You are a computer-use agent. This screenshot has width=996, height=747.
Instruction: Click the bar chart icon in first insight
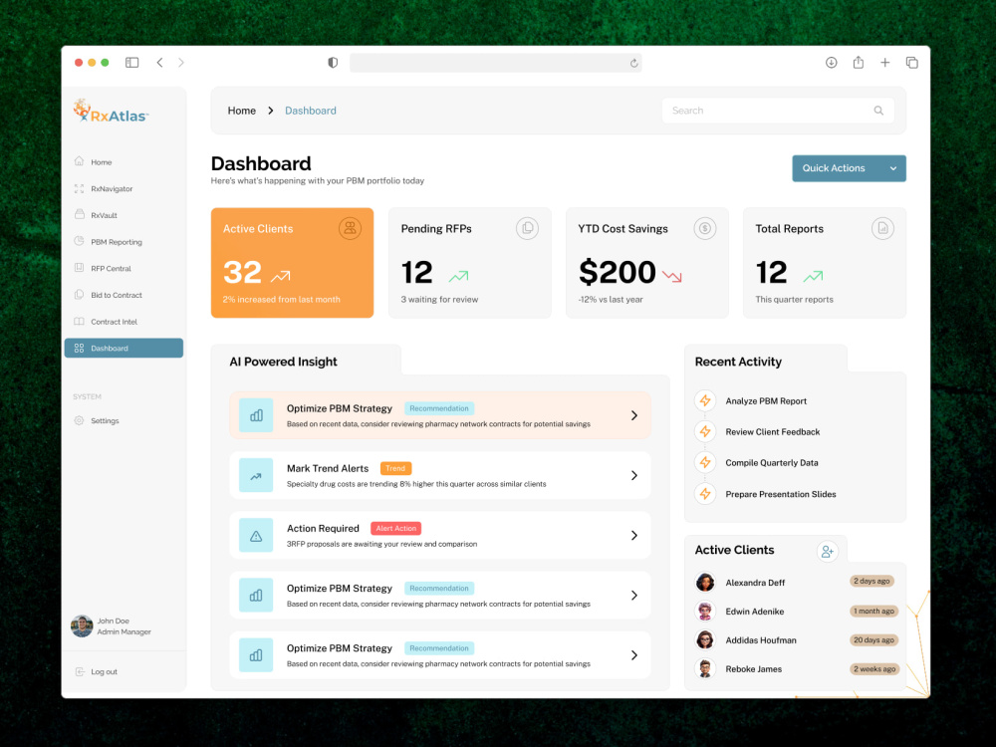point(256,415)
